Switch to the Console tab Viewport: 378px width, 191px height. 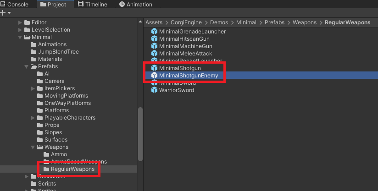point(14,4)
